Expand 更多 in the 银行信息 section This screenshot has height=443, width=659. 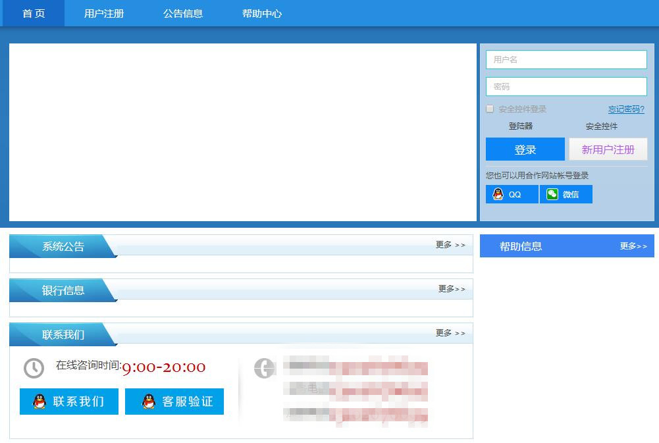tap(452, 289)
